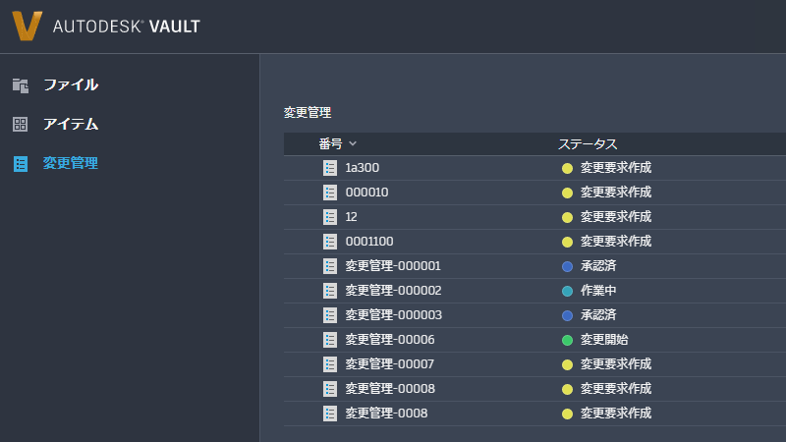
Task: Click the change order icon beside 変更管理-000002
Action: [330, 291]
